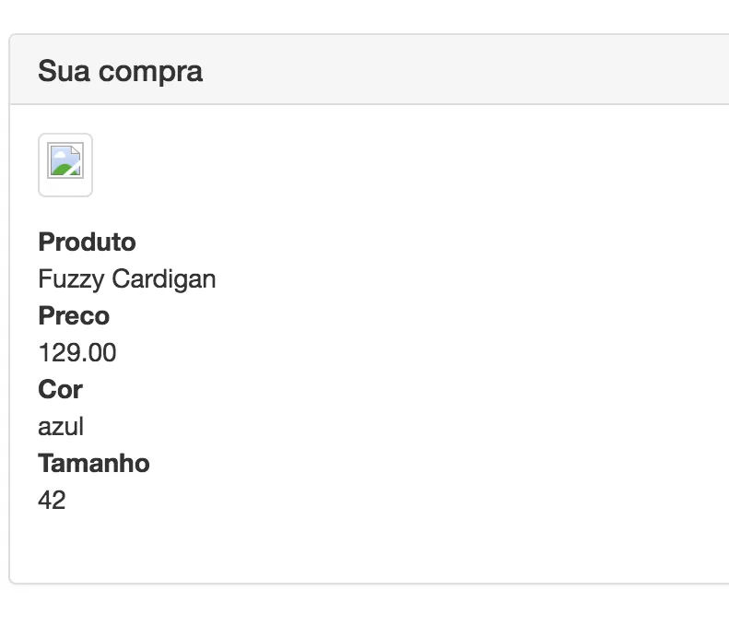Click the page background below the purchase panel
Viewport: 729px width, 626px height.
[369, 607]
